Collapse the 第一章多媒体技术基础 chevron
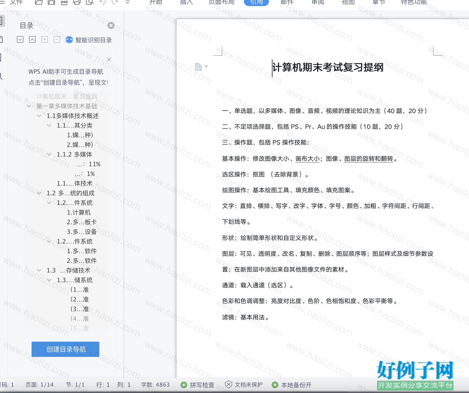This screenshot has width=469, height=393. point(29,106)
